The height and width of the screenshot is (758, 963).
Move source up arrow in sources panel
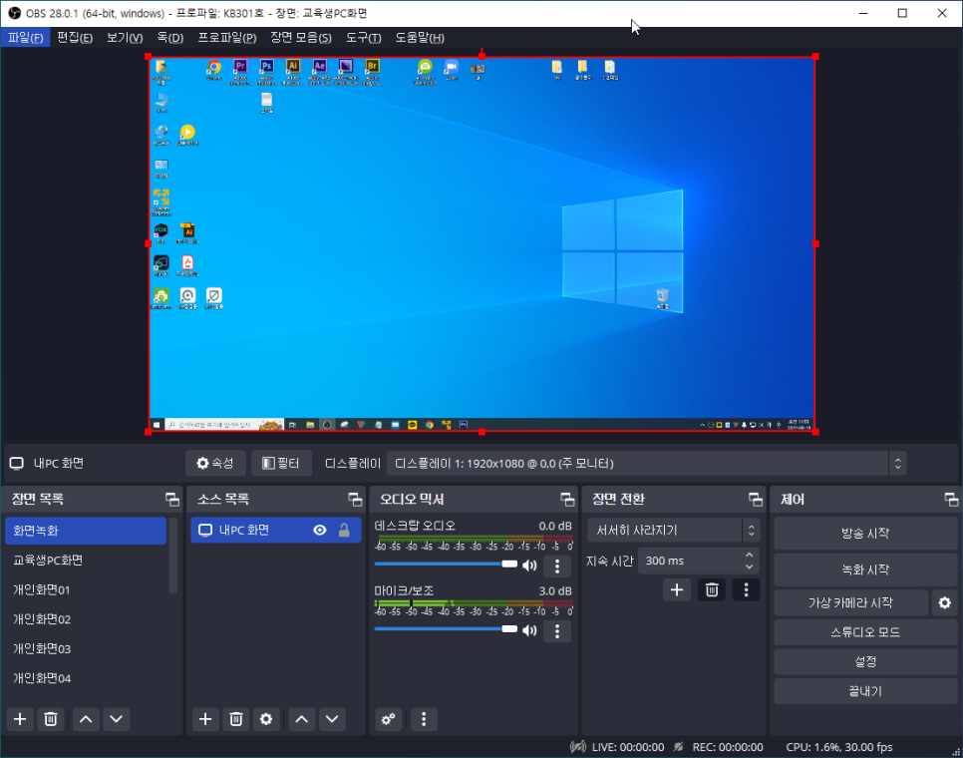(301, 719)
